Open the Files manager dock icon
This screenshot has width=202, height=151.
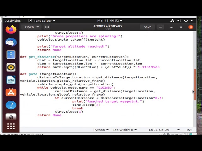pos(11,55)
